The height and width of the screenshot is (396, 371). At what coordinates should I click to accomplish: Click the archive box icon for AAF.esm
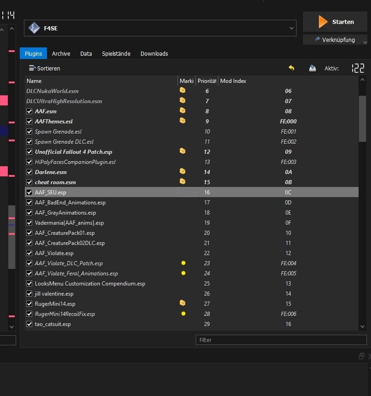(x=183, y=111)
